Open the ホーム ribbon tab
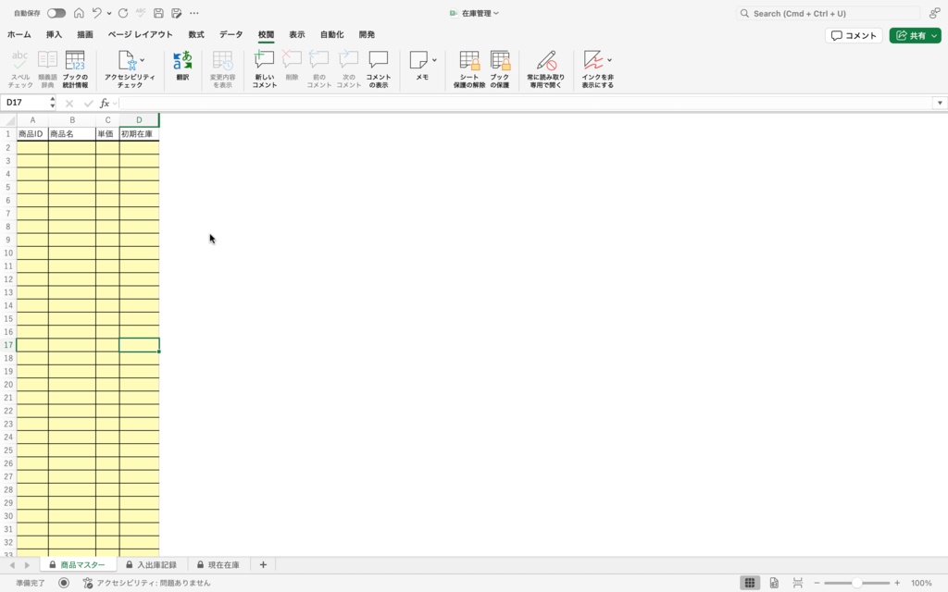Image resolution: width=948 pixels, height=592 pixels. point(19,34)
